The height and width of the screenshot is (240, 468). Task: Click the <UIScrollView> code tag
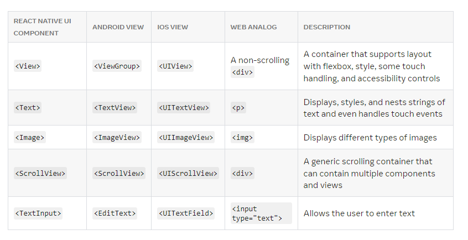(x=188, y=173)
